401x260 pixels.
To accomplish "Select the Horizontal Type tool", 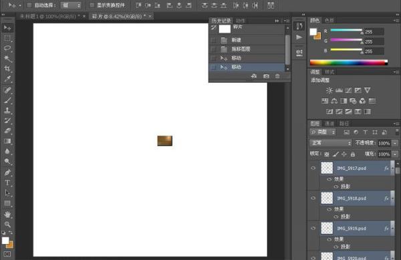I will point(7,182).
